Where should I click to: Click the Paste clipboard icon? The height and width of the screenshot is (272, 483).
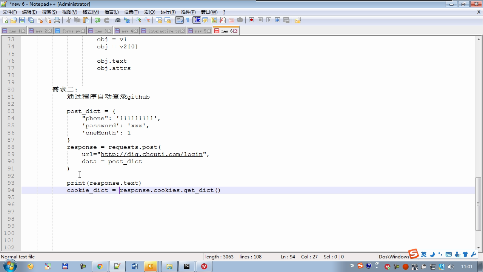(86, 20)
